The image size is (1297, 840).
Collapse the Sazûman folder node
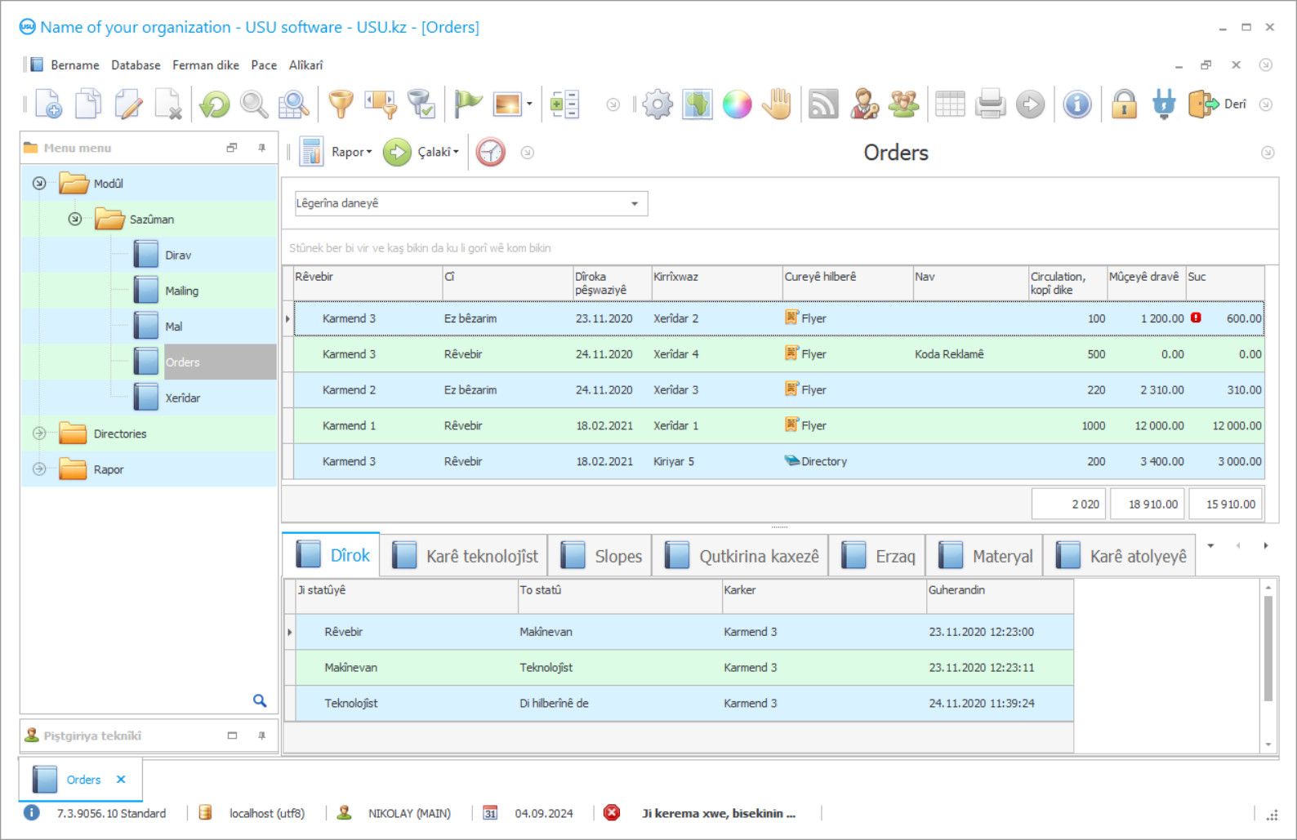coord(75,219)
